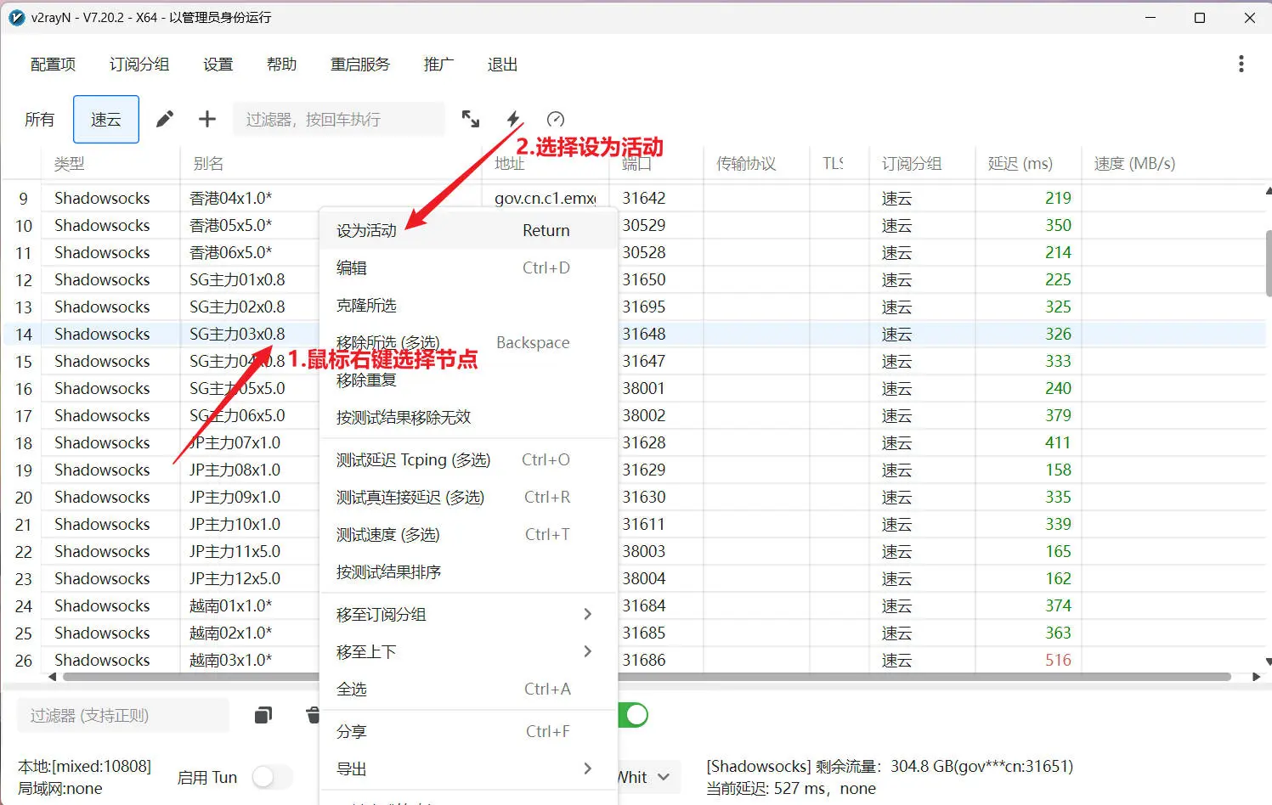Open the 移至订阅分组 submenu

(x=587, y=614)
